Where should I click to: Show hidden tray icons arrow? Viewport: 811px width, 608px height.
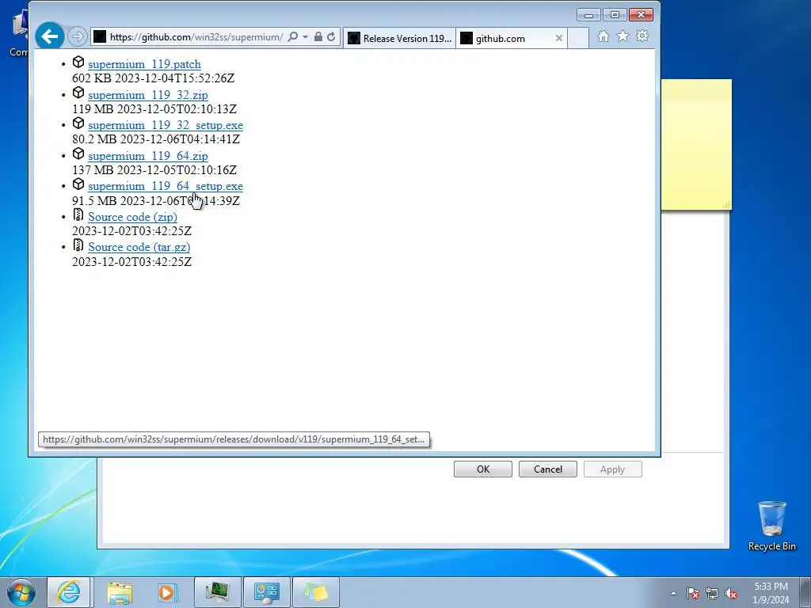(x=673, y=593)
